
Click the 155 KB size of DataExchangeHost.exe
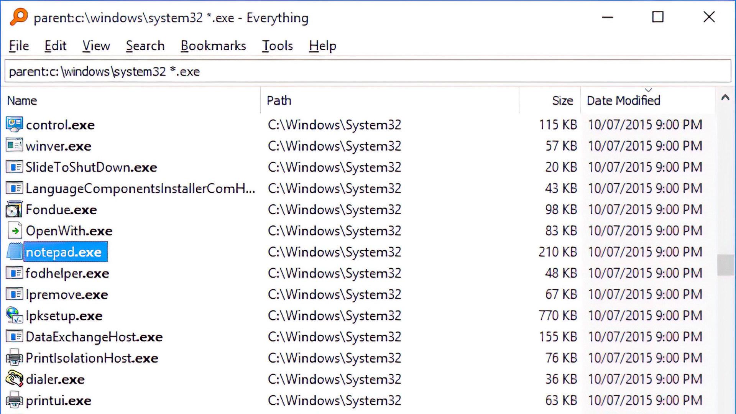pos(558,337)
